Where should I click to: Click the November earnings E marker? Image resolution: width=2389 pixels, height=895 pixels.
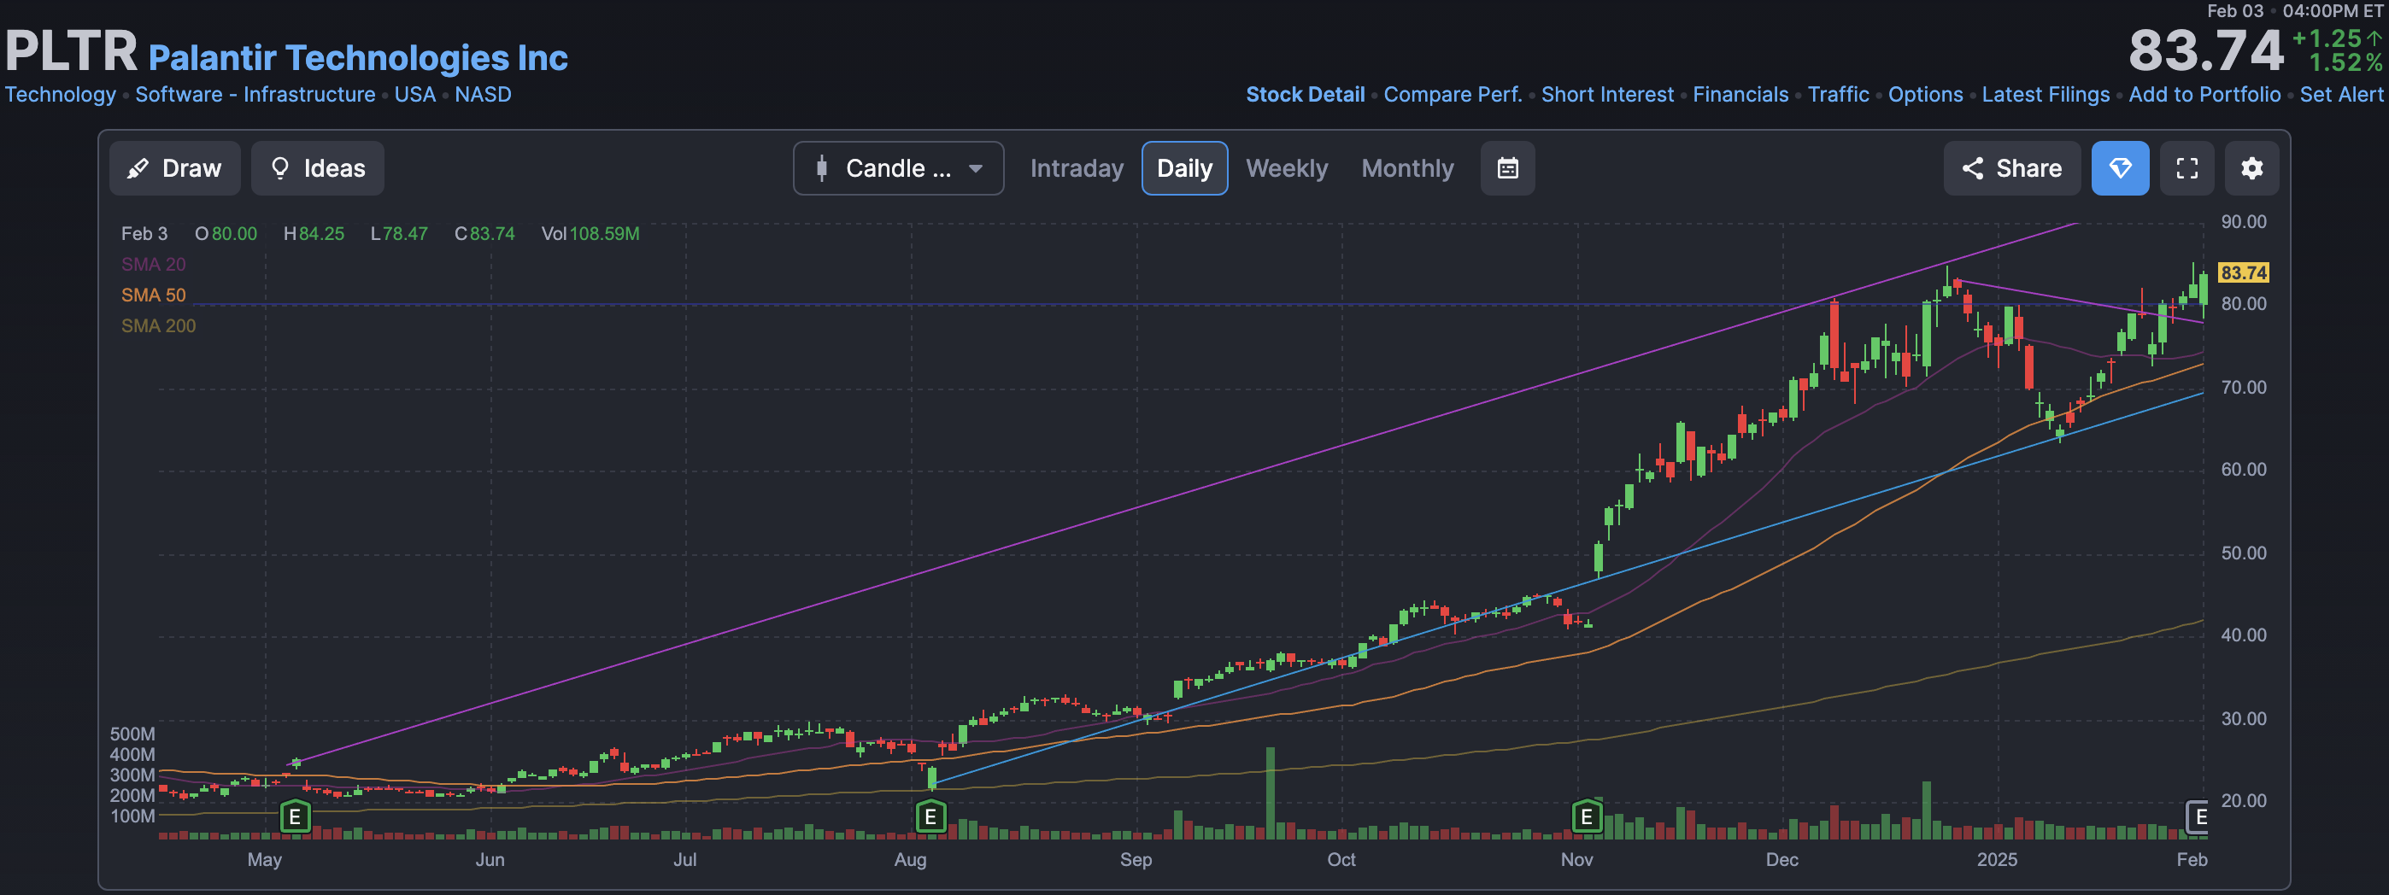click(1587, 817)
